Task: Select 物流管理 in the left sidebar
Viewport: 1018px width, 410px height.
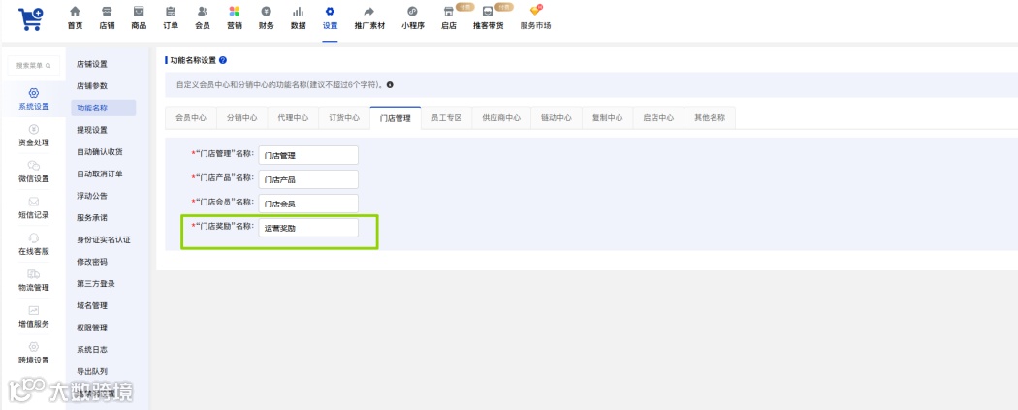Action: tap(34, 281)
